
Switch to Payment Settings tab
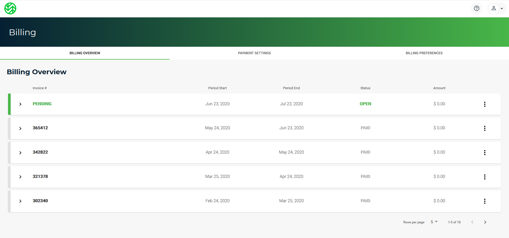(254, 53)
